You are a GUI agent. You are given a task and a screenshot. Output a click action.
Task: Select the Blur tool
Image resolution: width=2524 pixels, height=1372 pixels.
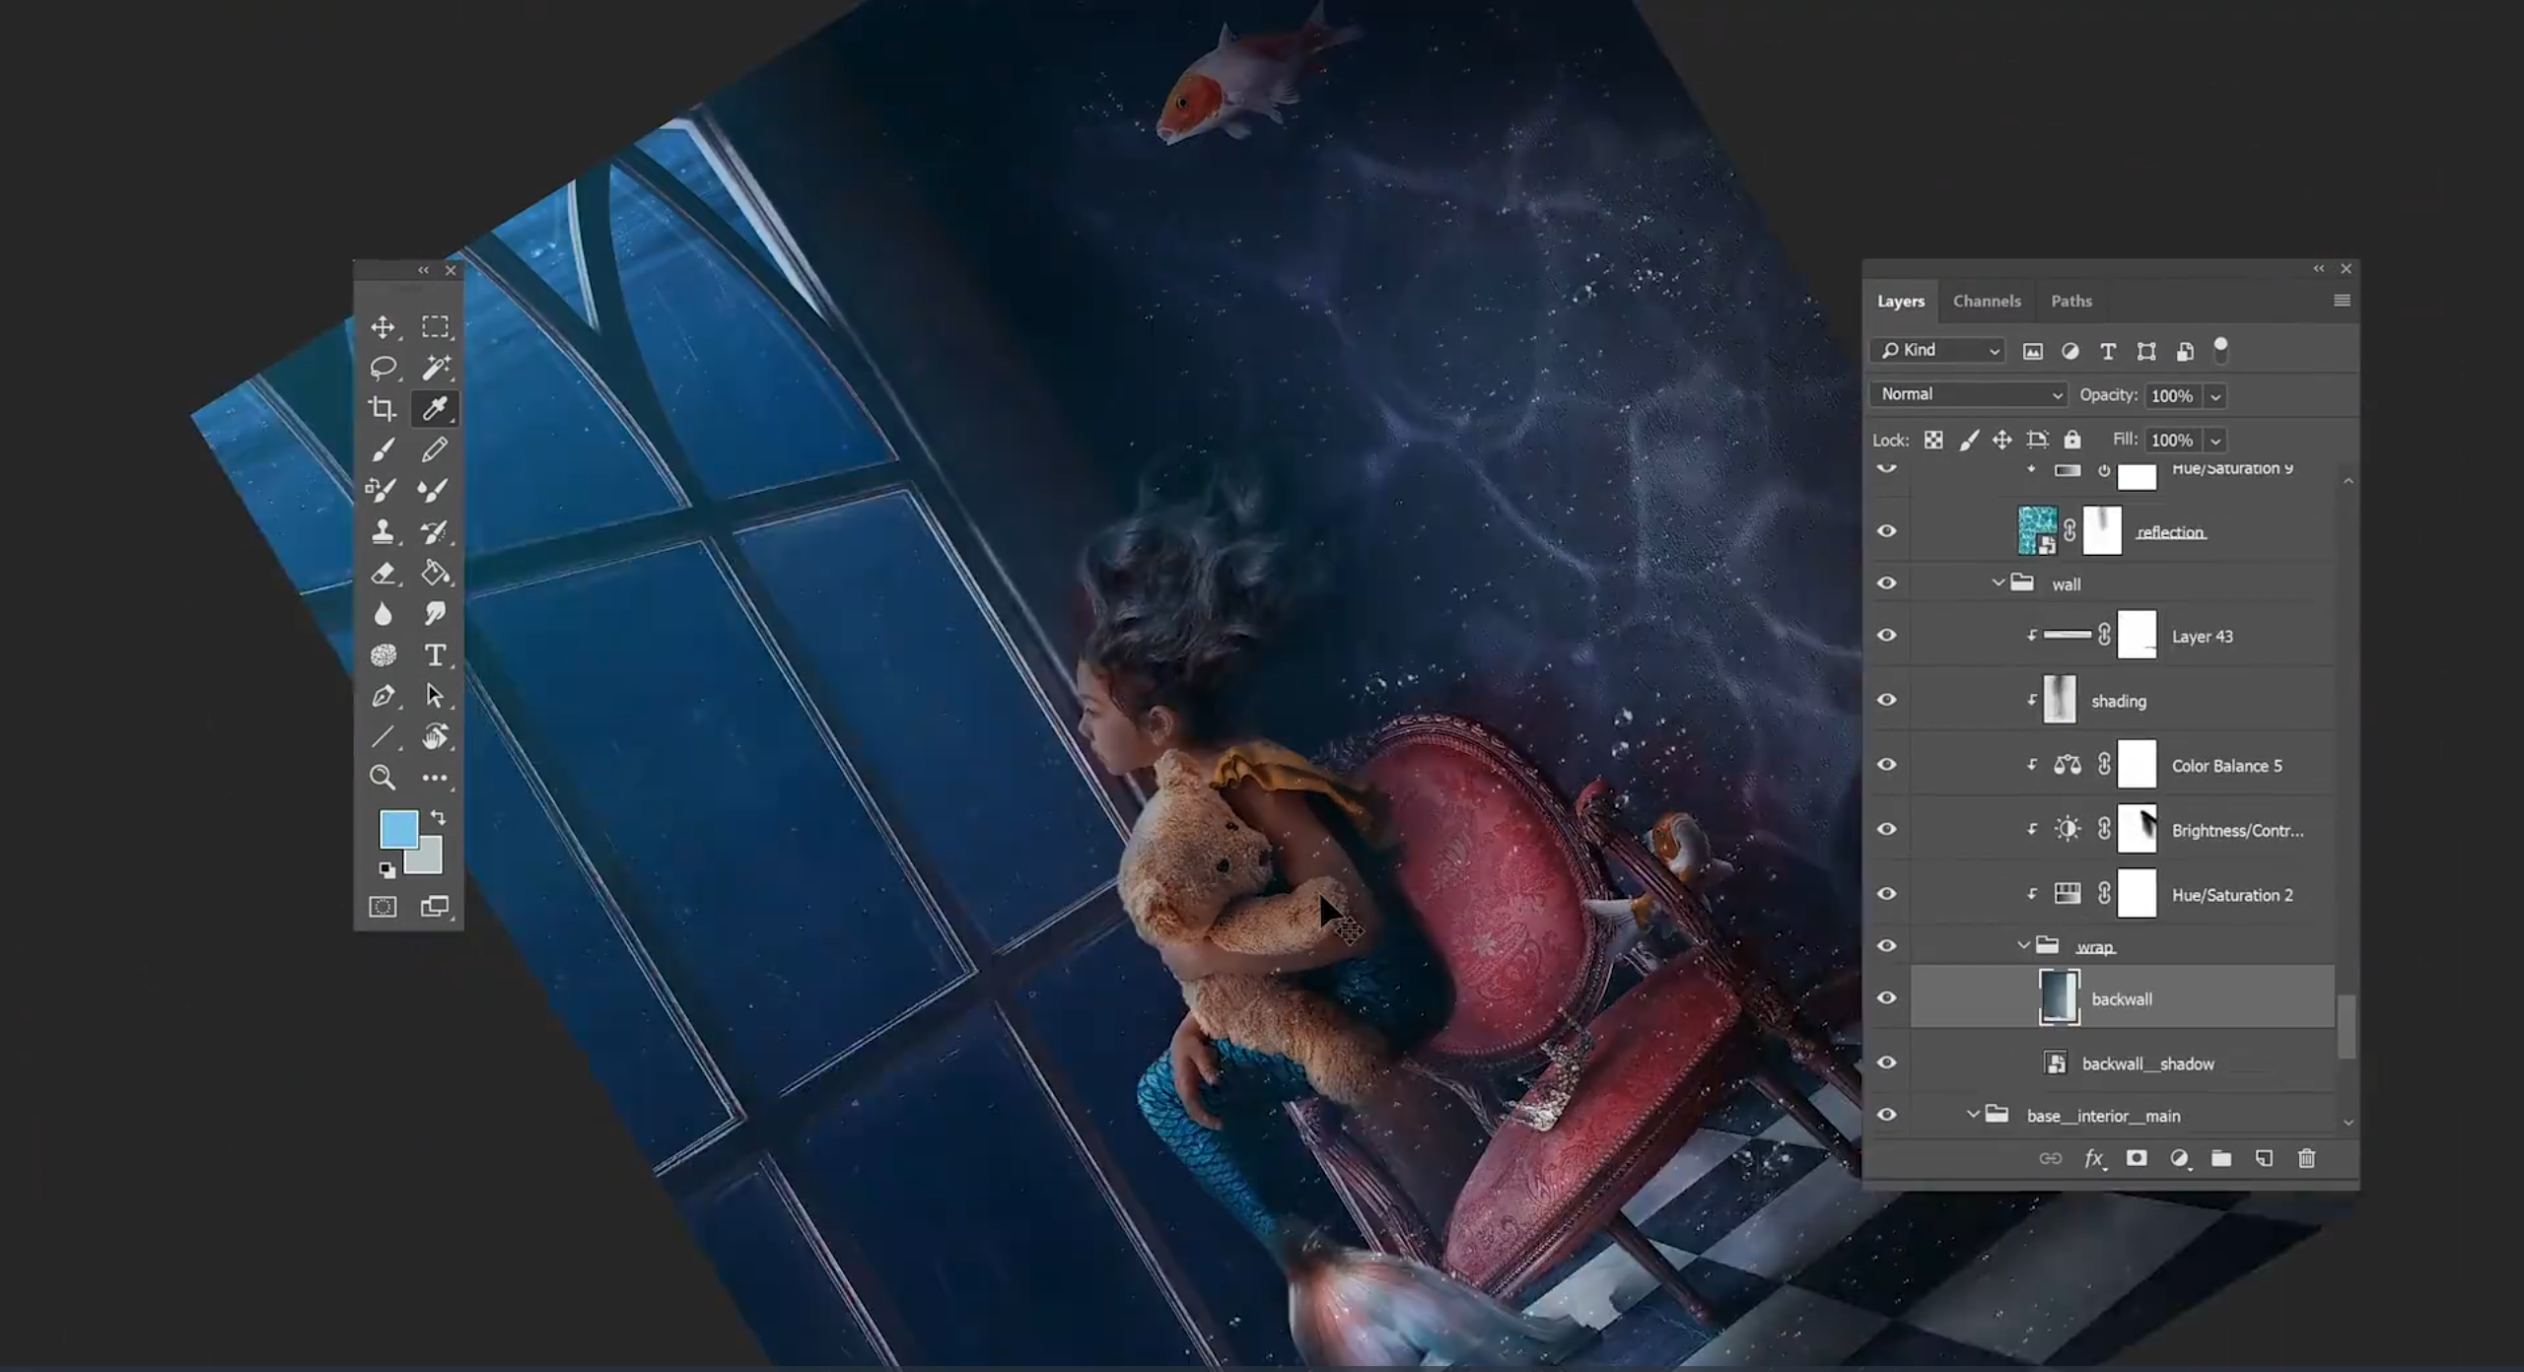click(x=383, y=614)
